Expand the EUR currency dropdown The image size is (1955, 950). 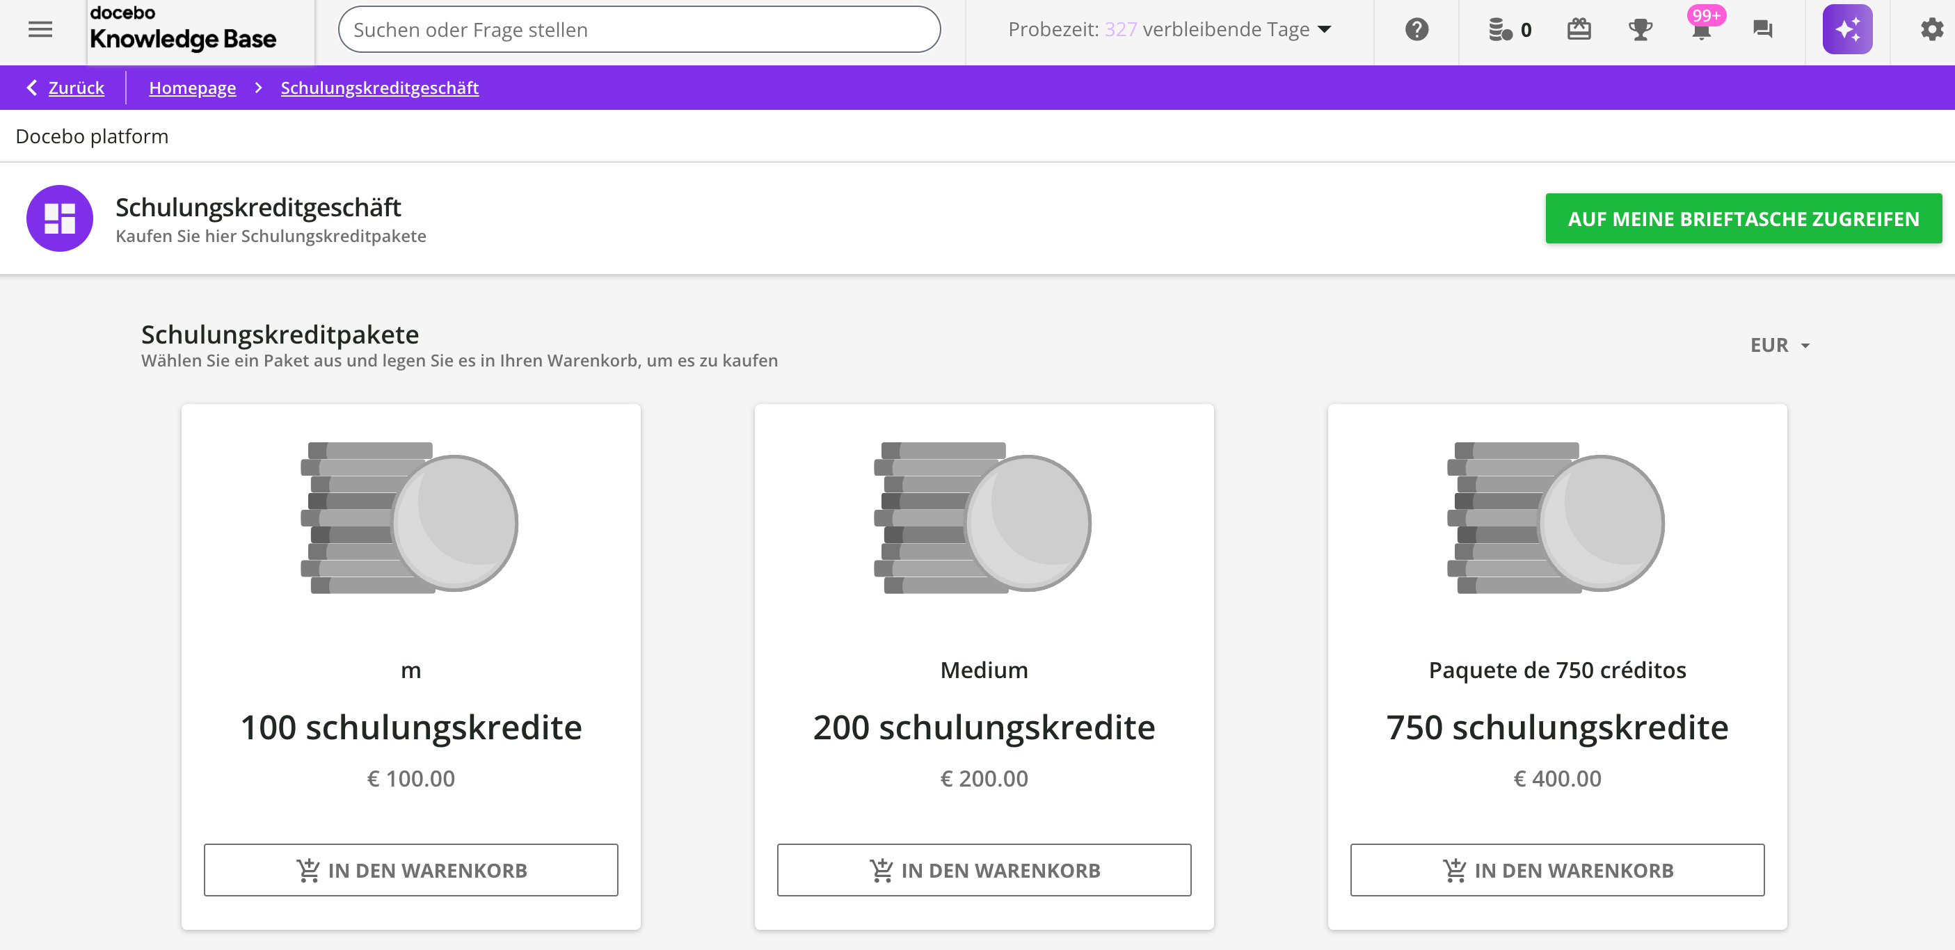[x=1780, y=345]
